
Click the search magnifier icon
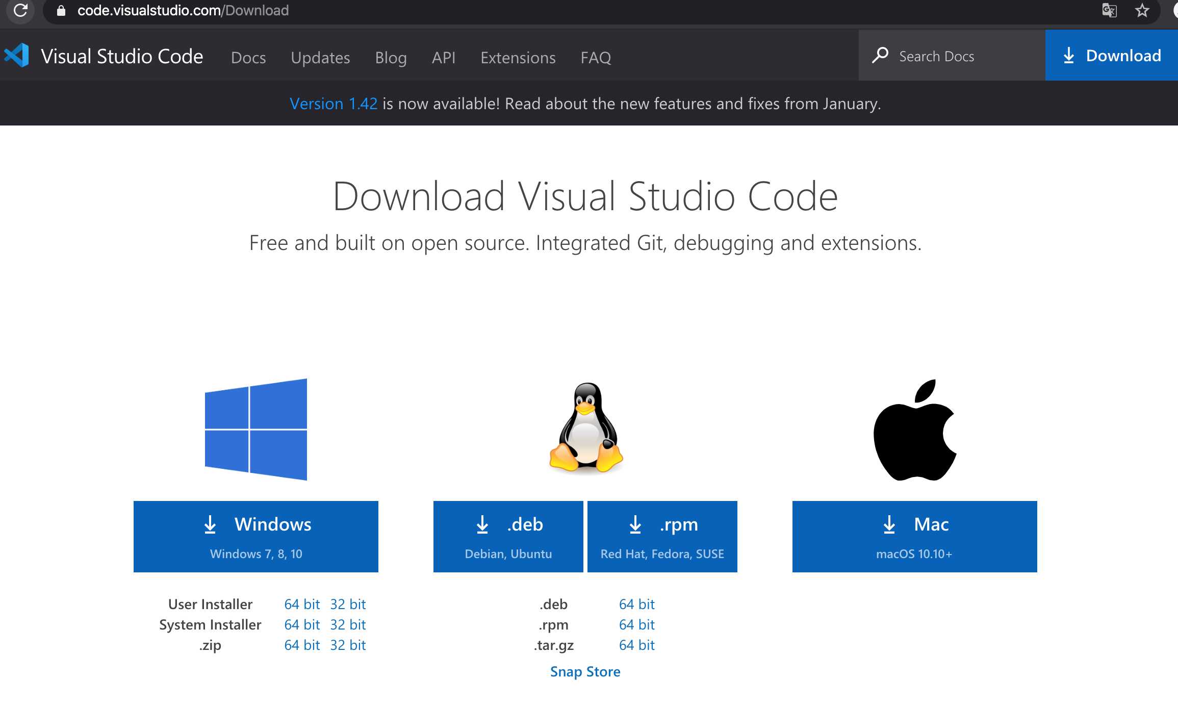tap(880, 55)
